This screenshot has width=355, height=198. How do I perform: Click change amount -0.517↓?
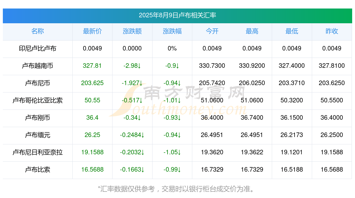tap(132, 100)
